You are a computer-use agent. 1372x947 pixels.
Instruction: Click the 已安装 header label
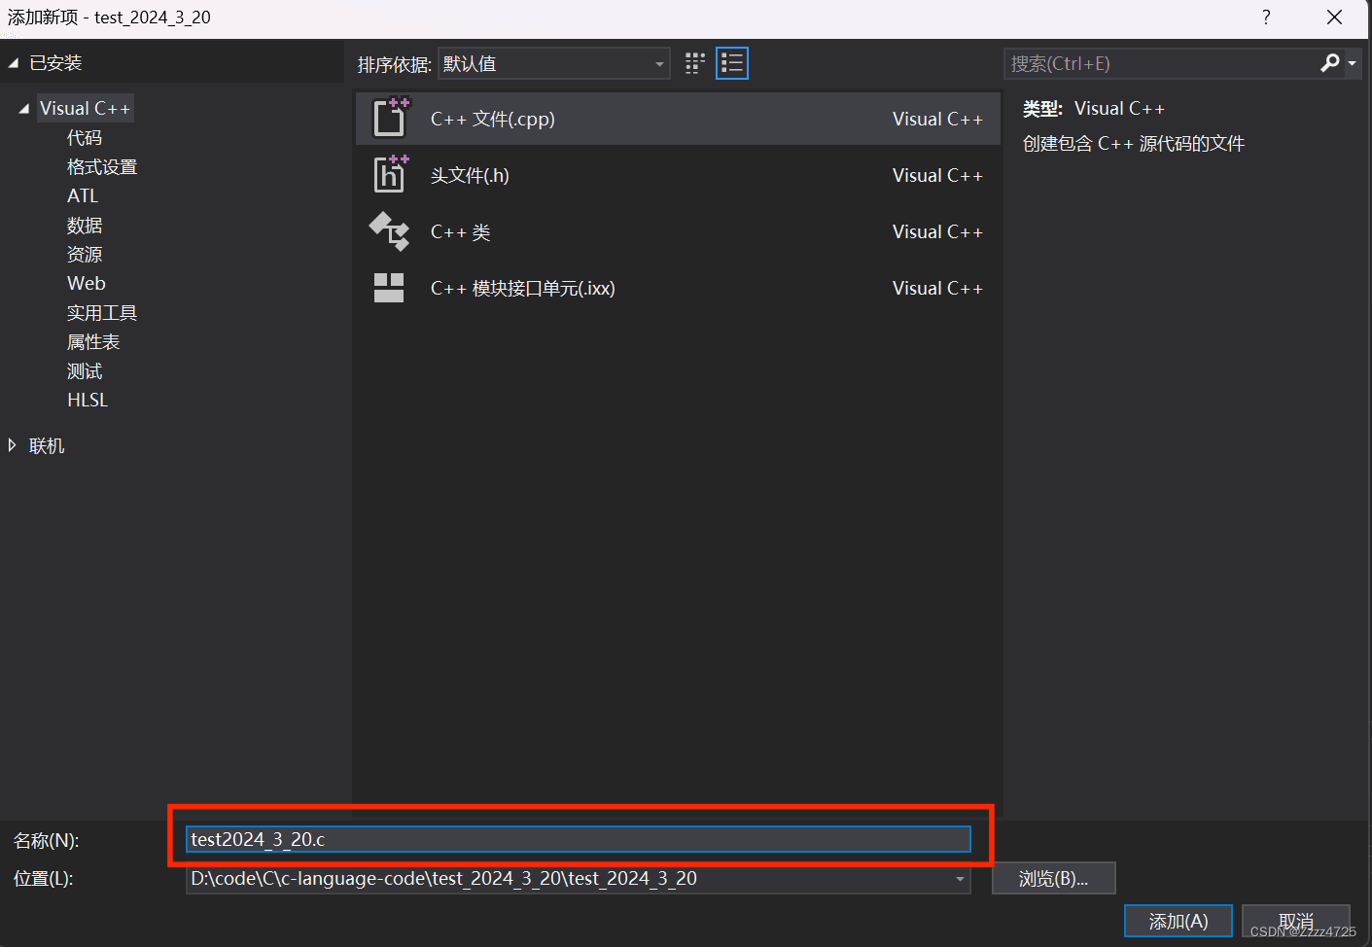pos(55,63)
